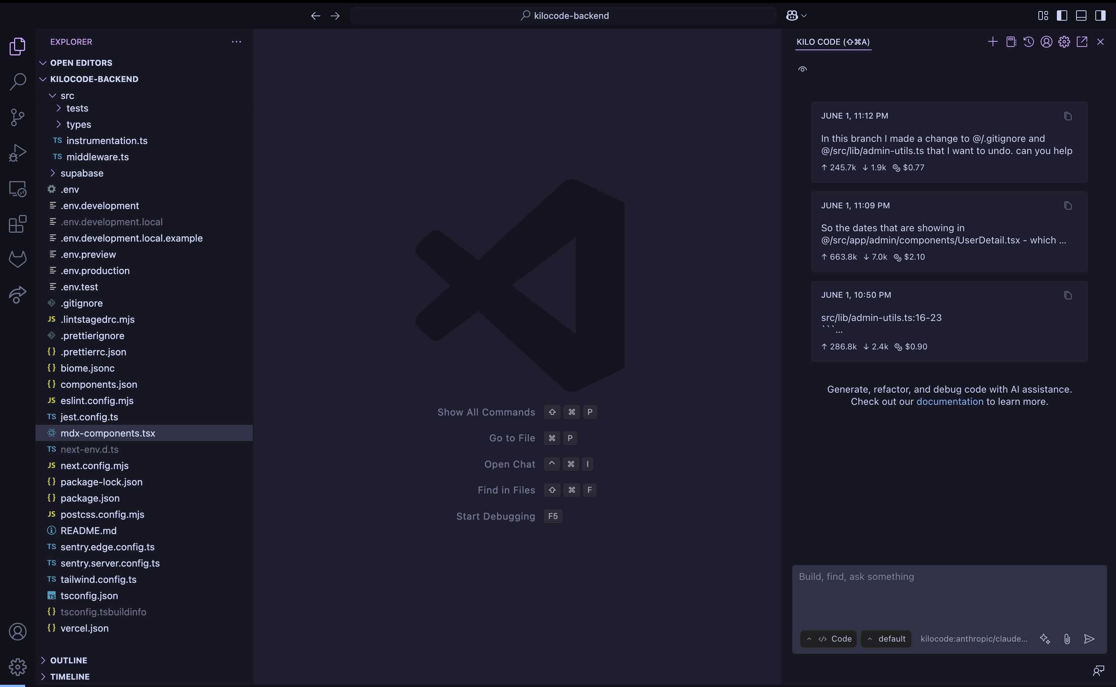Follow the documentation link
The image size is (1116, 687).
(949, 401)
